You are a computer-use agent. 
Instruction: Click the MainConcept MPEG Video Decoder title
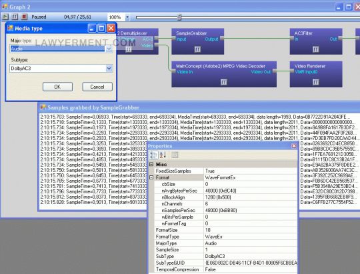click(221, 66)
